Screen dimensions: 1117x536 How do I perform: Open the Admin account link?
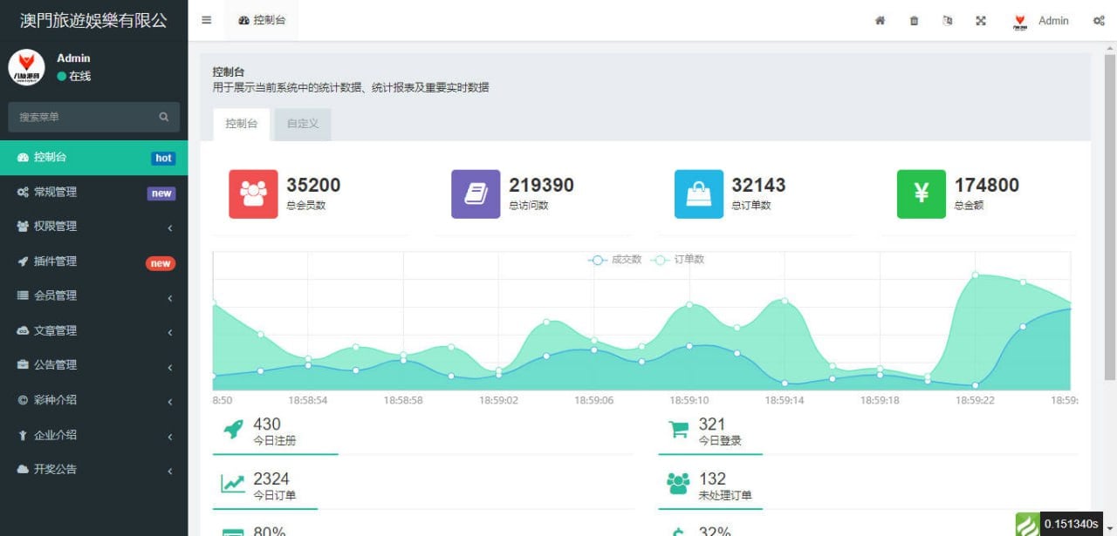1053,20
